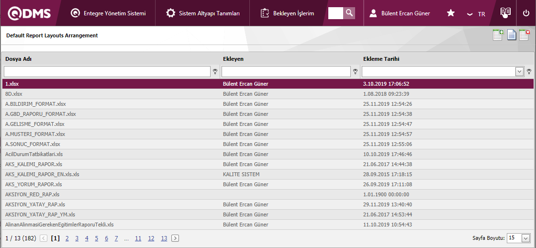Open Sistem Altyapı Tanımları menu
This screenshot has width=536, height=248.
point(203,13)
